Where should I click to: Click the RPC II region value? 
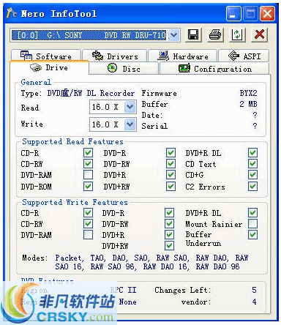(x=124, y=290)
